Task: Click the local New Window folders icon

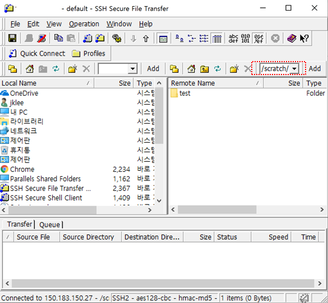Action: point(12,69)
